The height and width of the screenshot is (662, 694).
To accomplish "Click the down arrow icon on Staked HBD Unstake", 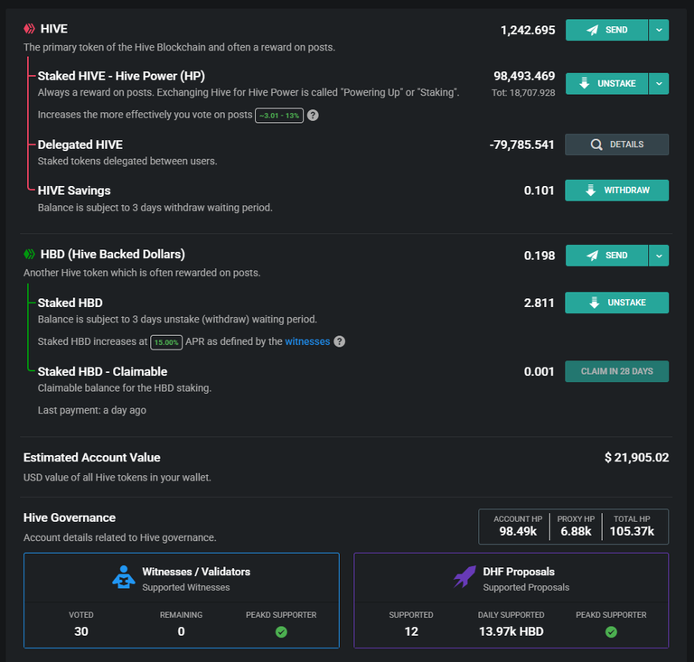I will (595, 303).
